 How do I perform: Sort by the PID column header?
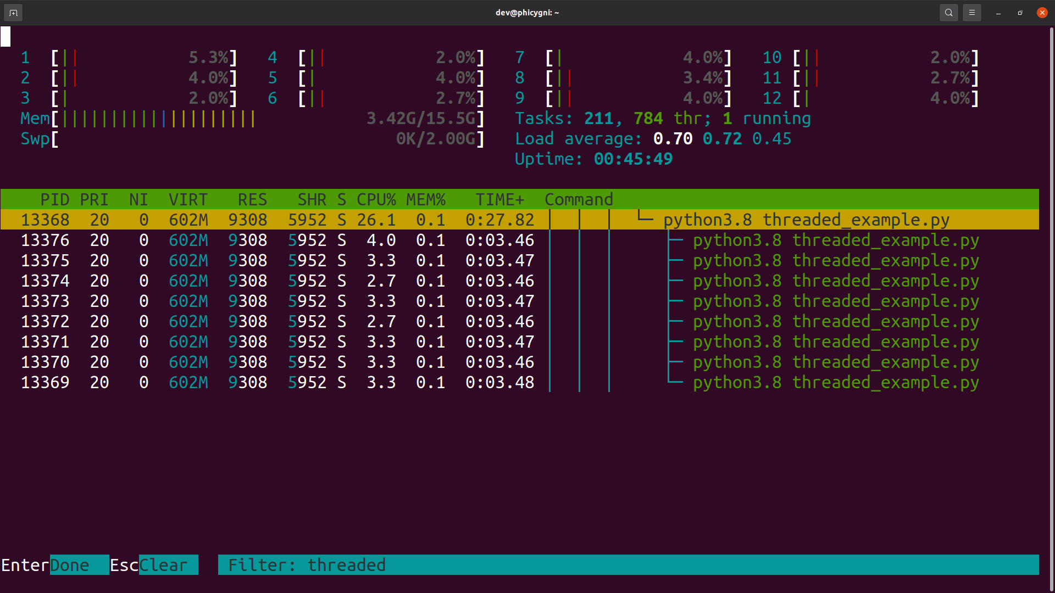click(54, 199)
